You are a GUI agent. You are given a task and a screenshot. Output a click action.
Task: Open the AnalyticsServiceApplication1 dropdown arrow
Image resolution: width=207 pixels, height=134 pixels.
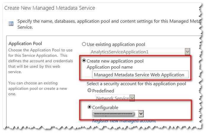coord(187,52)
